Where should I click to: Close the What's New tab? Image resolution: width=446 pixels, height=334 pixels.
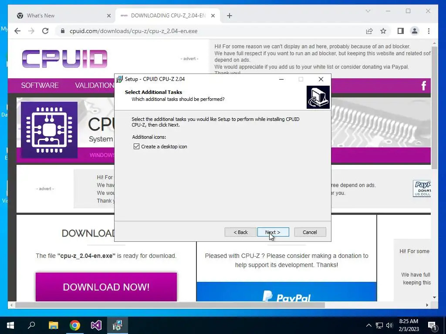click(108, 16)
